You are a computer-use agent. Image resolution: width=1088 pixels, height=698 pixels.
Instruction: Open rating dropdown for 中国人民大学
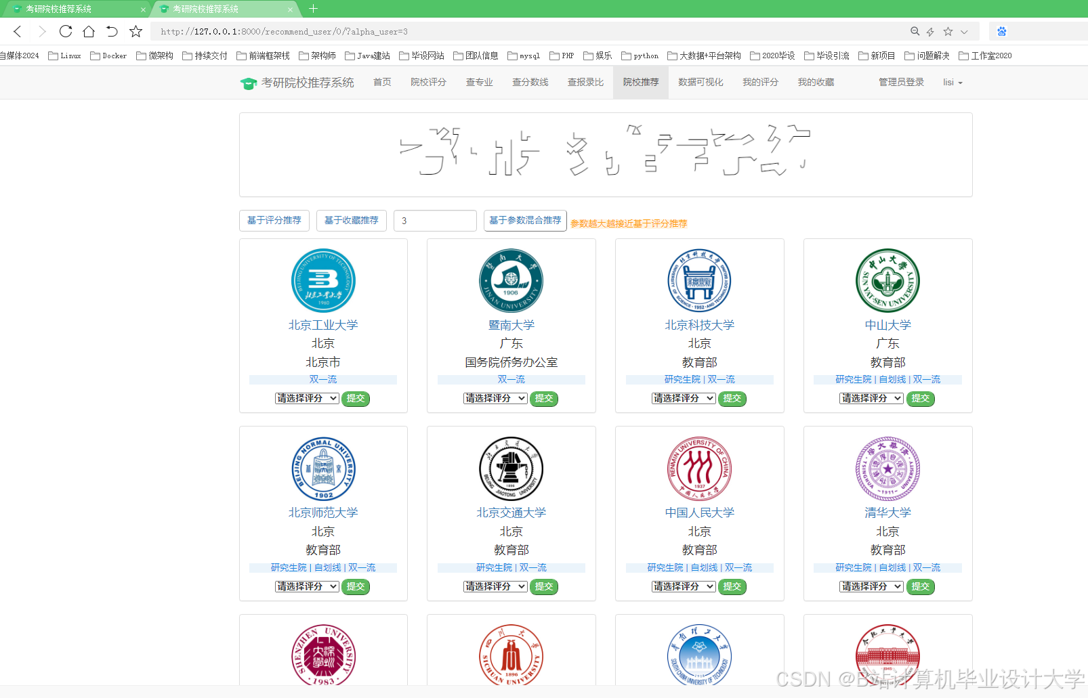tap(684, 586)
